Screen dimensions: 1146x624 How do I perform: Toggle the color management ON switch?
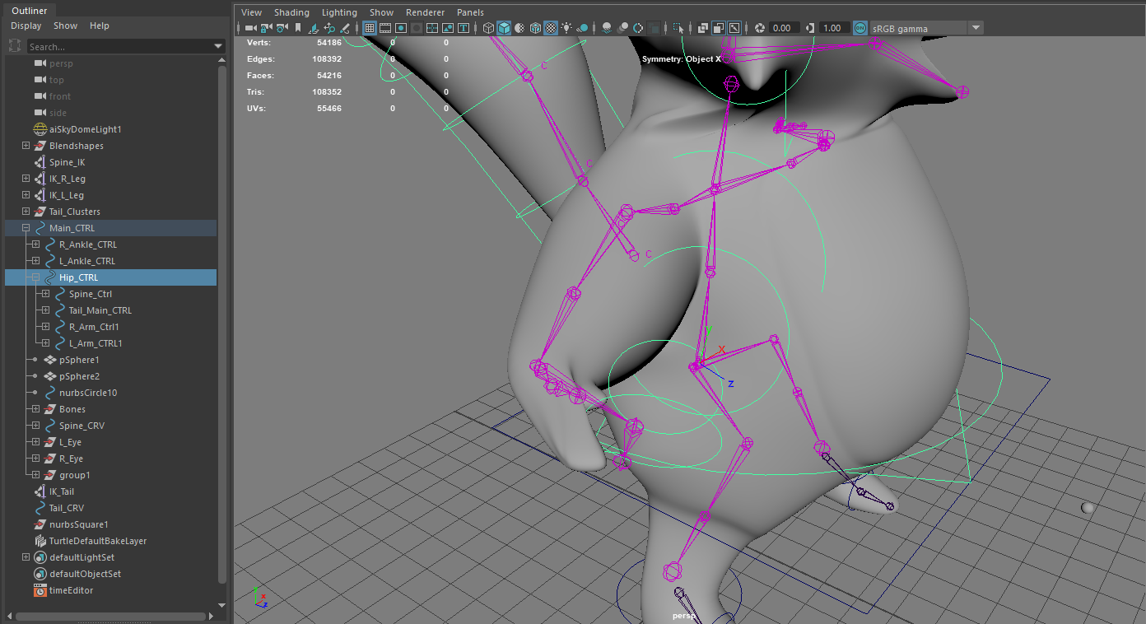859,27
